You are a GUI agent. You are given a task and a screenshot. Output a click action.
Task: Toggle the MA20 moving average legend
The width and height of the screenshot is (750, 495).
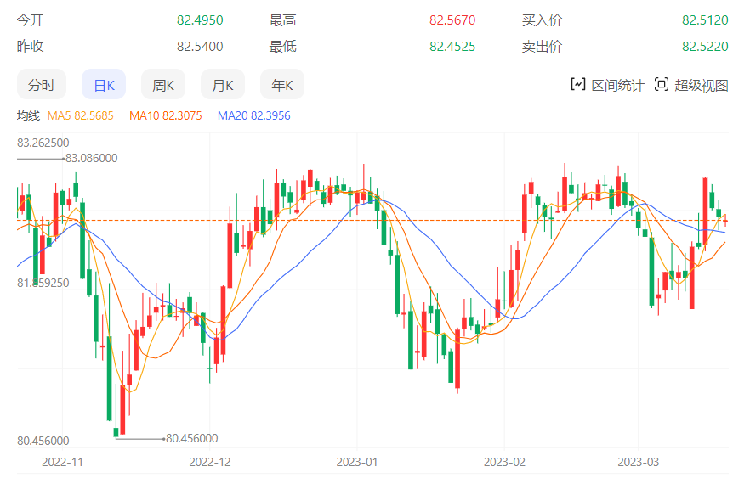point(253,115)
